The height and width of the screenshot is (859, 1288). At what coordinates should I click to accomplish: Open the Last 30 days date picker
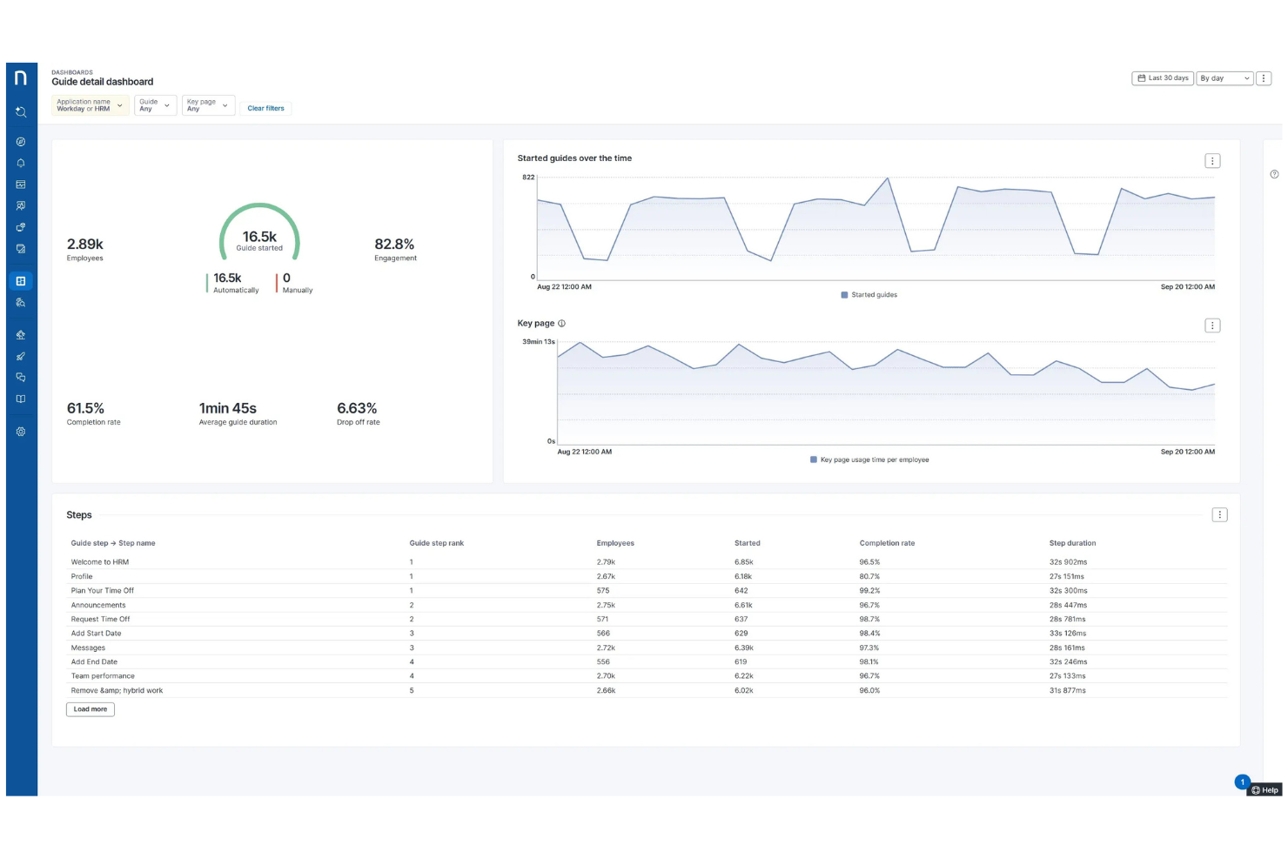[x=1162, y=78]
